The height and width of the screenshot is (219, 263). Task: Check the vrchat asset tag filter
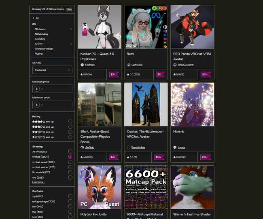pyautogui.click(x=70, y=162)
